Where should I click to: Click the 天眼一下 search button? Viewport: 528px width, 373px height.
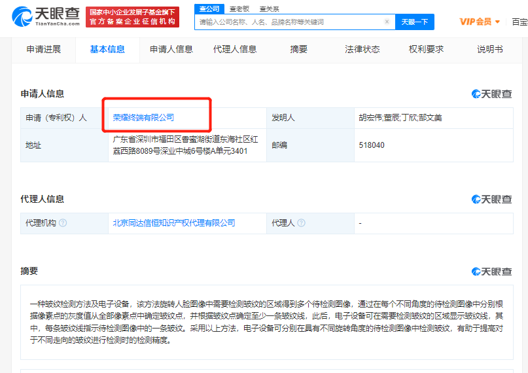415,22
